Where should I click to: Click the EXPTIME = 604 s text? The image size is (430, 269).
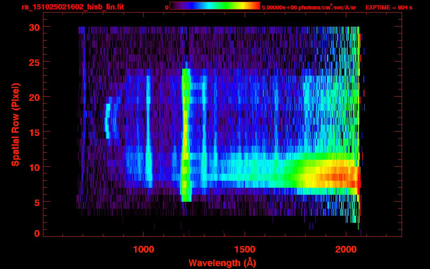pos(389,7)
